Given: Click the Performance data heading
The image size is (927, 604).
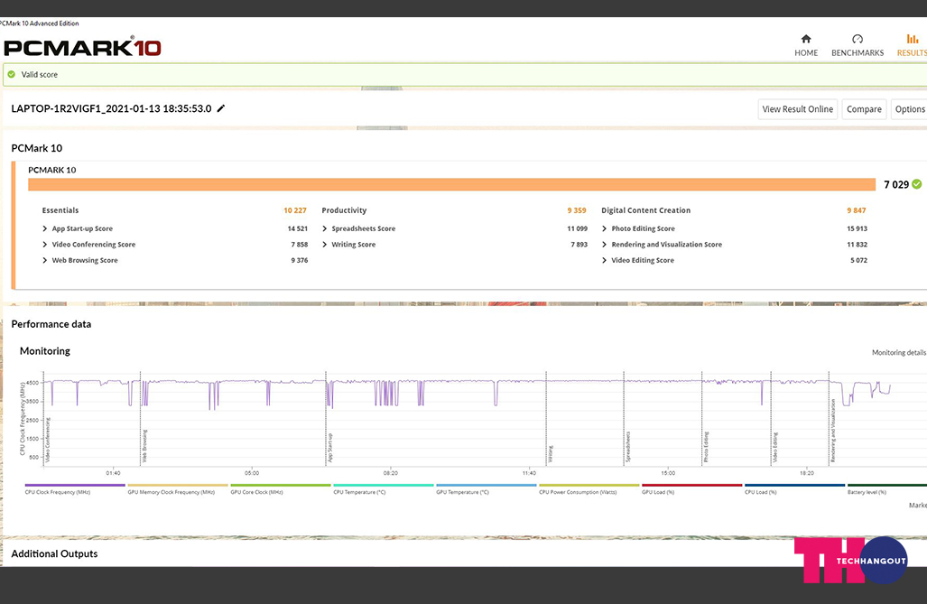Looking at the screenshot, I should click(51, 324).
